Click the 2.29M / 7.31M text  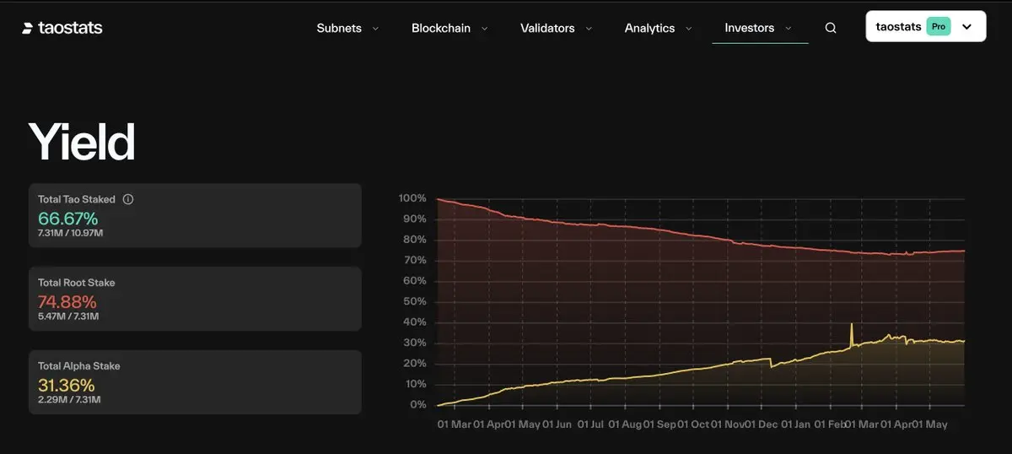(x=68, y=400)
